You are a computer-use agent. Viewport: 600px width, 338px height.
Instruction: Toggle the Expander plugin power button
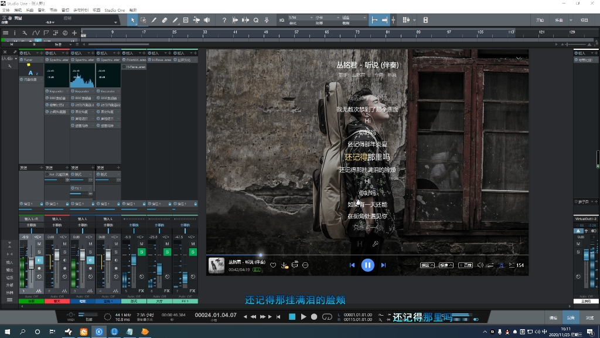(47, 91)
